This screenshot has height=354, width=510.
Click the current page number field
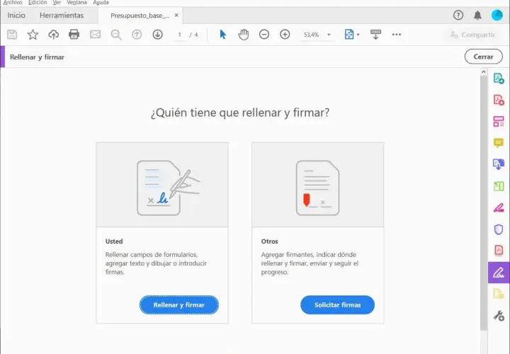coord(179,35)
